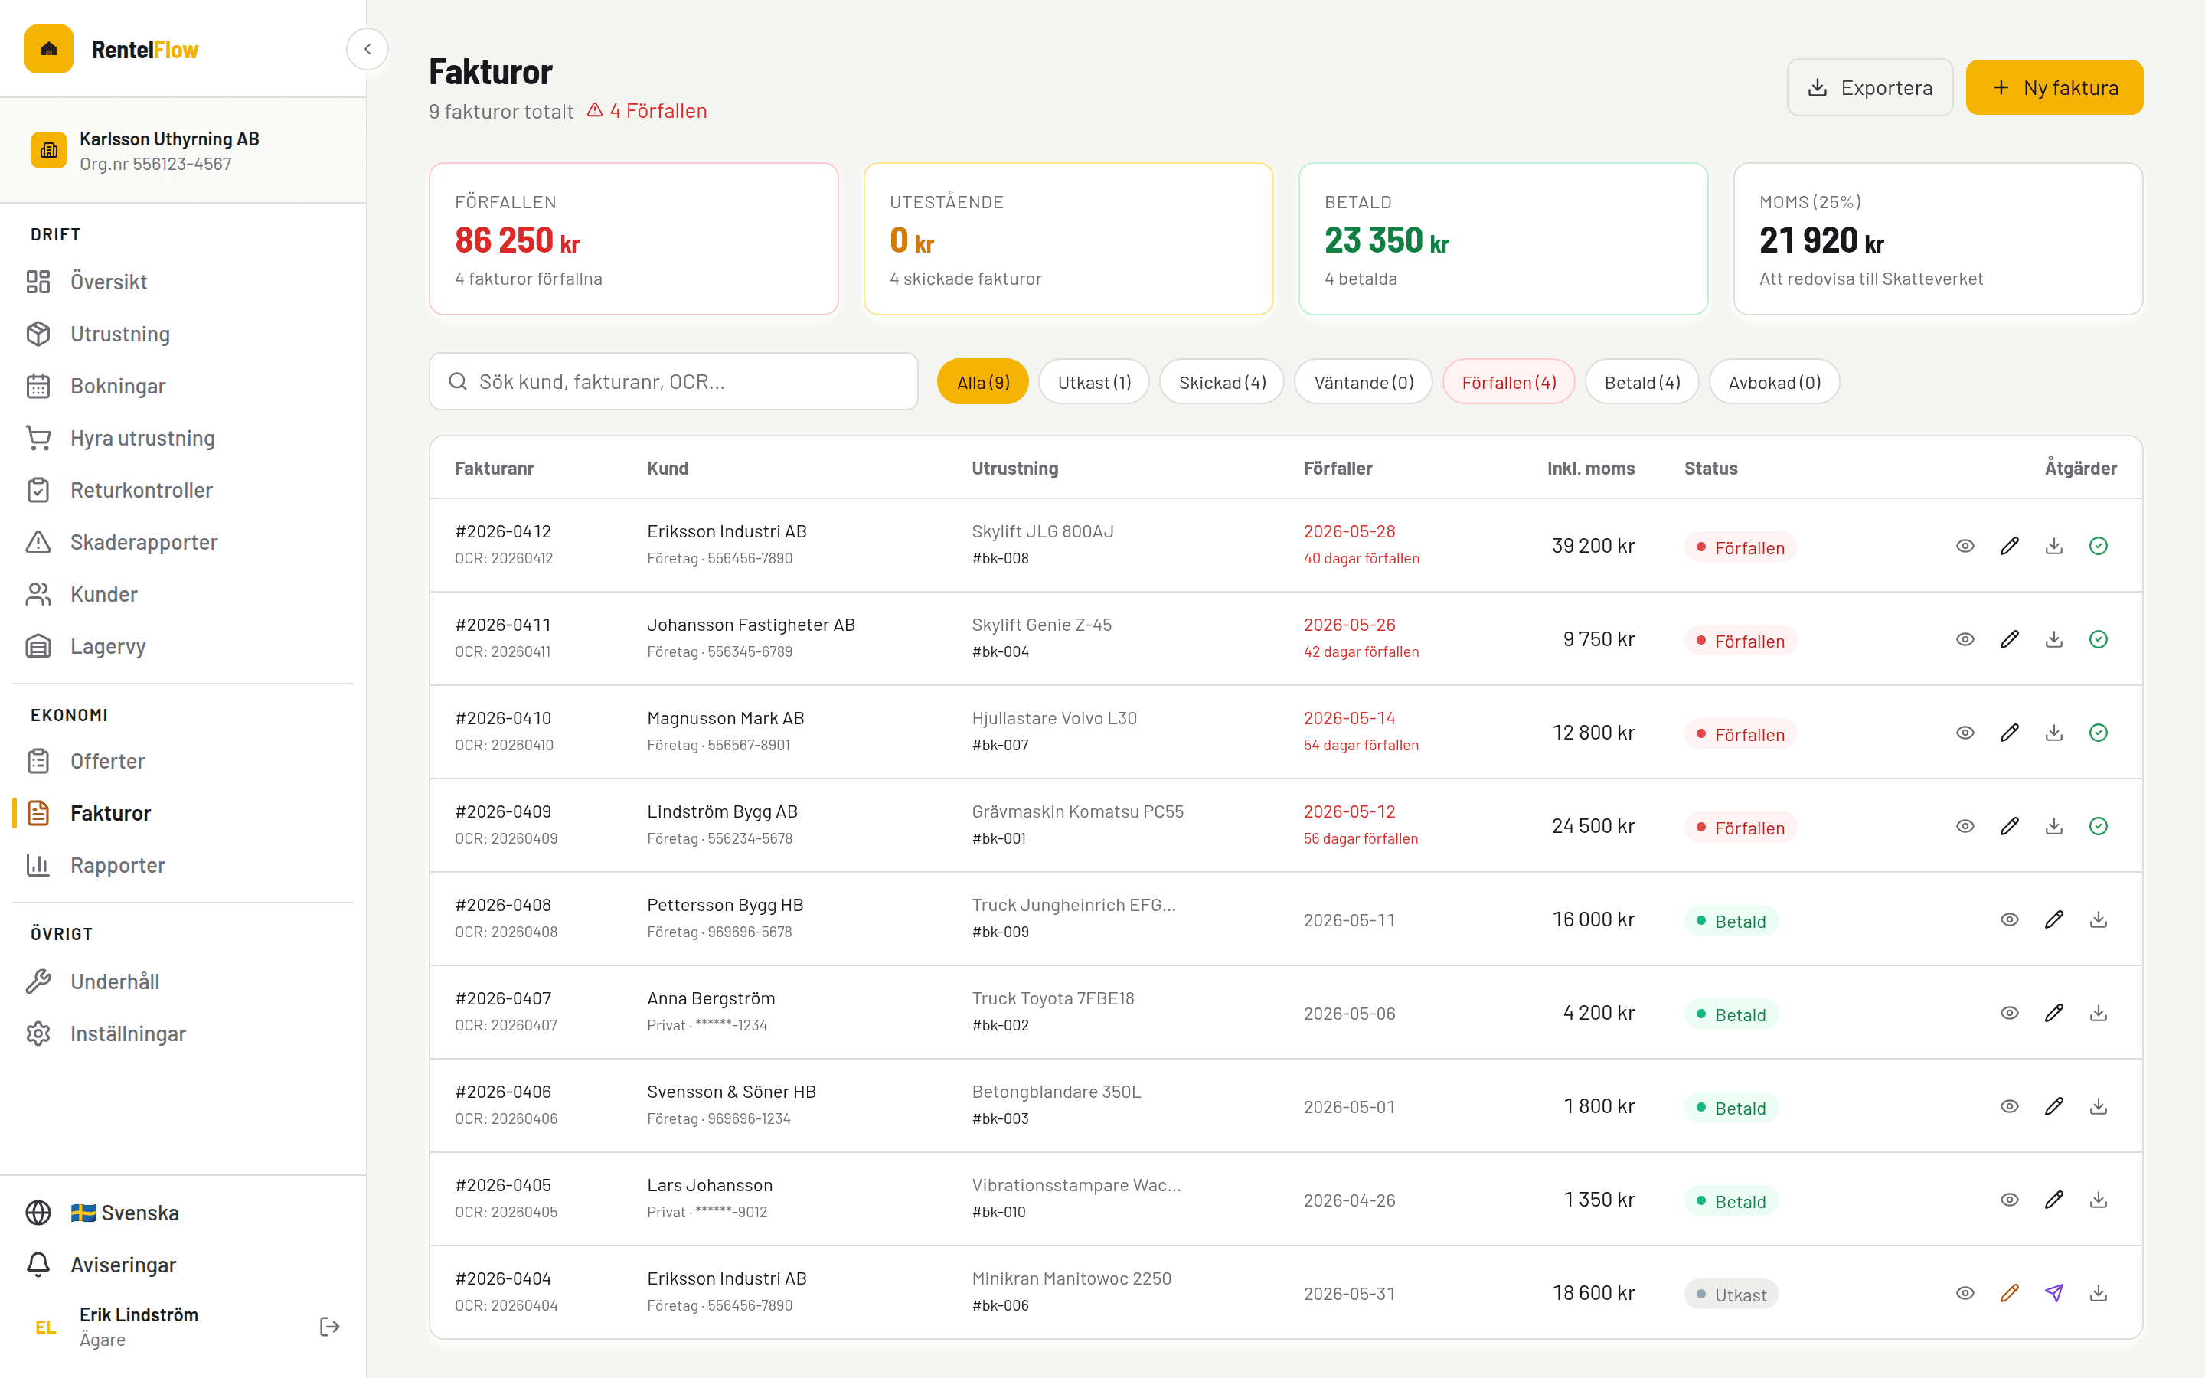Collapse the sidebar with the chevron button
The image size is (2205, 1378).
pos(367,49)
